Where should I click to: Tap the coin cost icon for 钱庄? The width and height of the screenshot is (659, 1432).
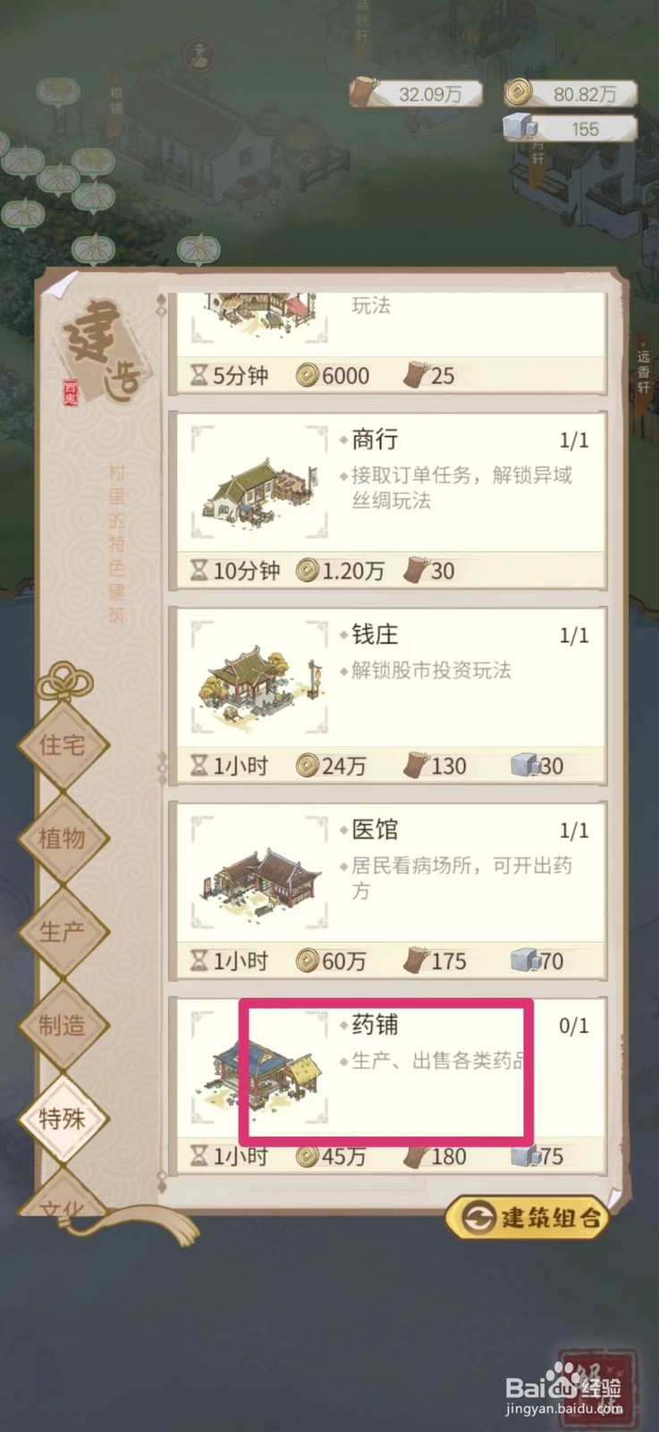(x=308, y=766)
